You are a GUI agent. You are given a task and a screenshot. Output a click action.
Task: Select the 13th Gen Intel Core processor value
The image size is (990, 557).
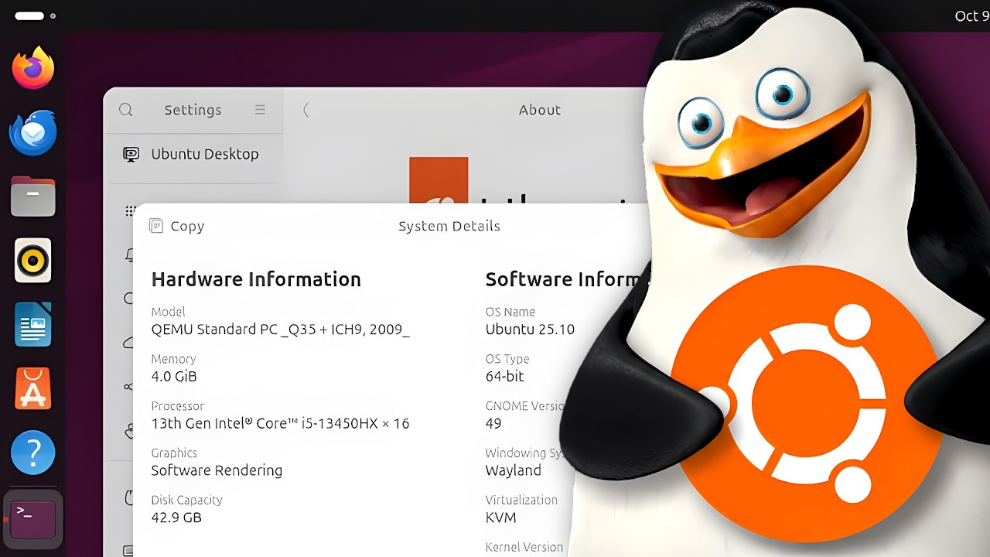pos(280,424)
